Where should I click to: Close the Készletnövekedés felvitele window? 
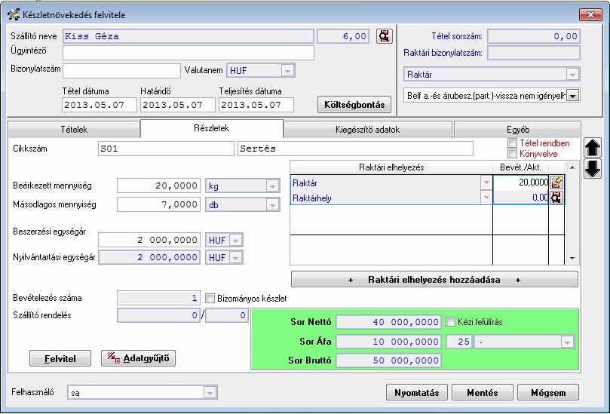pos(590,15)
